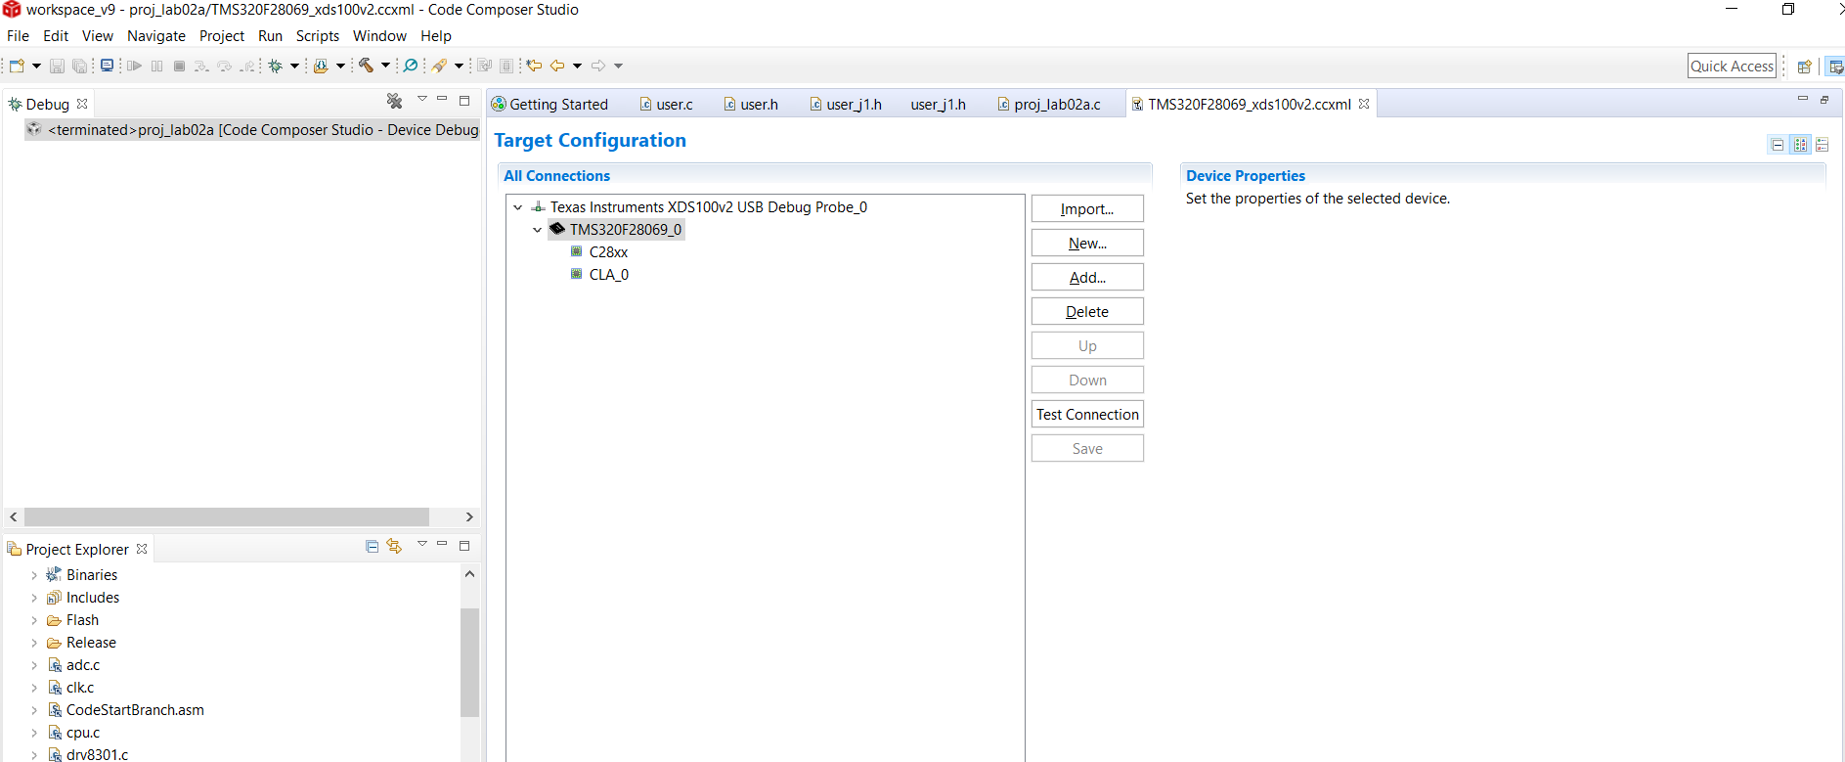
Task: Click the Step Into icon
Action: pos(201,66)
